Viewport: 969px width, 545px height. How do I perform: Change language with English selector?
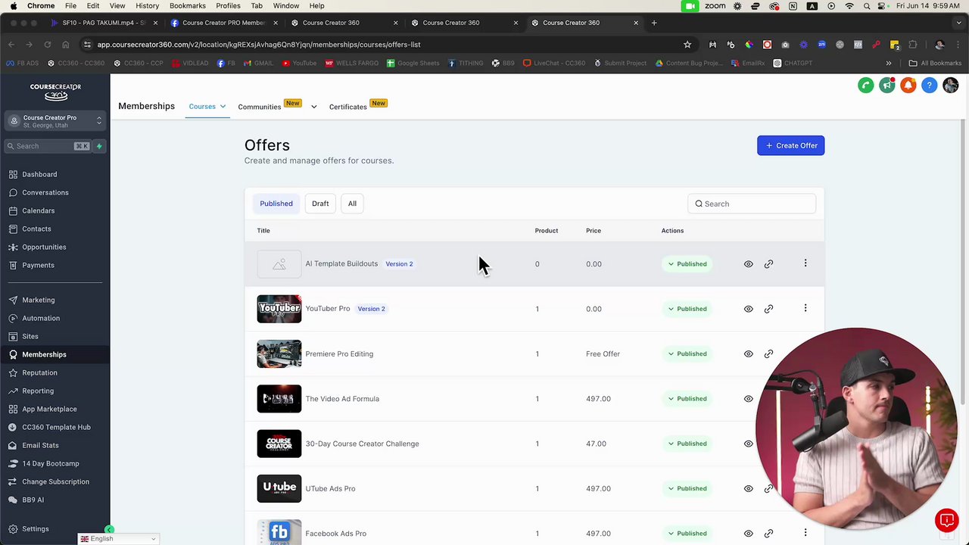[x=118, y=539]
